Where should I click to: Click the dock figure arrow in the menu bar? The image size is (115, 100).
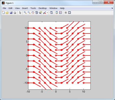[112, 8]
